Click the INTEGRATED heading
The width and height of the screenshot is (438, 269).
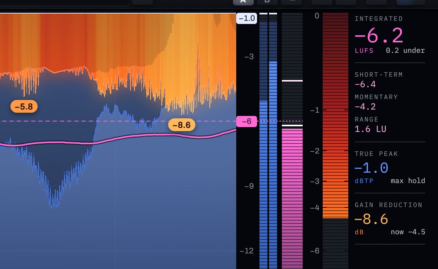tap(379, 19)
